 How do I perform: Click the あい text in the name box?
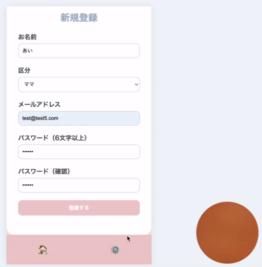pyautogui.click(x=28, y=51)
